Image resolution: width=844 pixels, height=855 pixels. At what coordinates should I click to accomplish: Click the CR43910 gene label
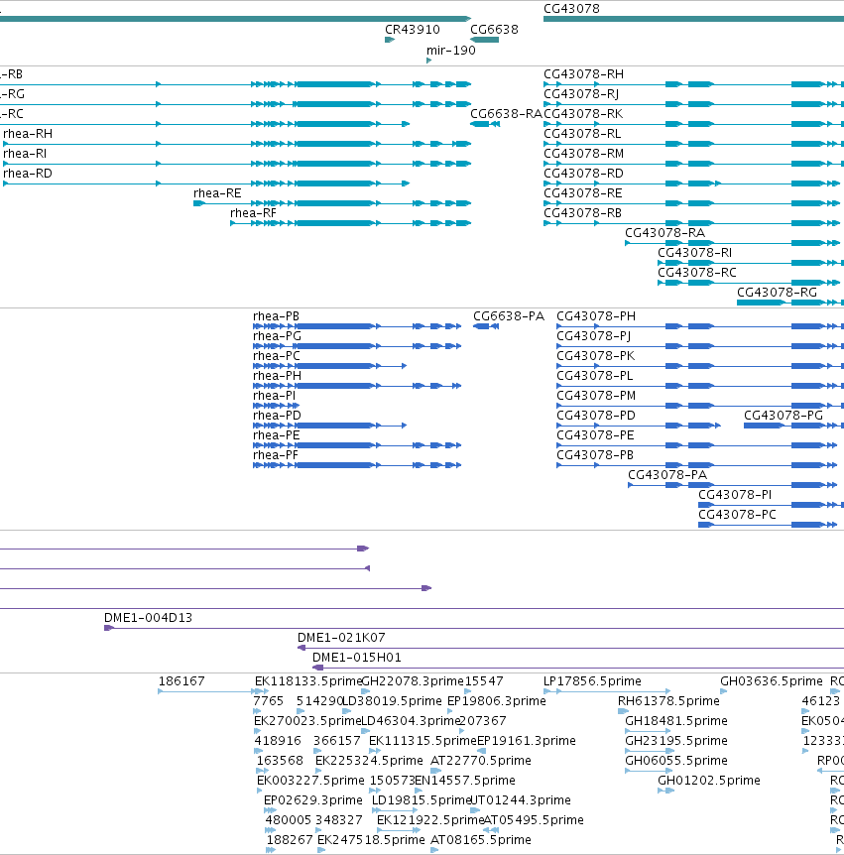[x=413, y=30]
